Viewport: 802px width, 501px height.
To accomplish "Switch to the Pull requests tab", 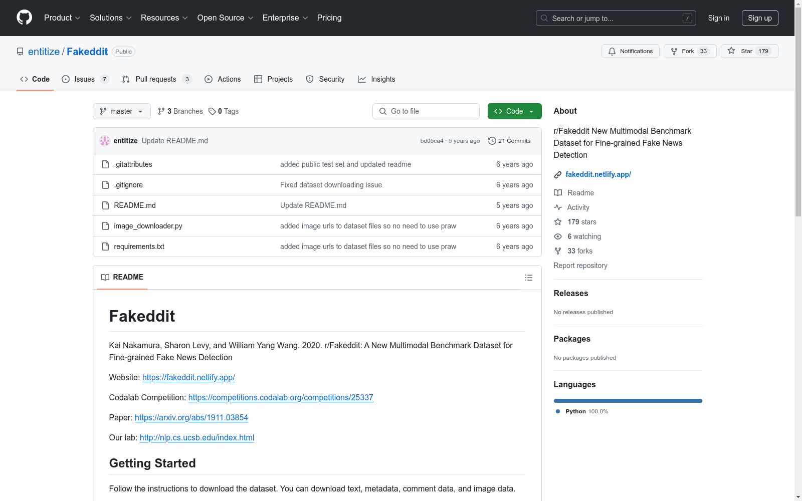I will coord(157,79).
